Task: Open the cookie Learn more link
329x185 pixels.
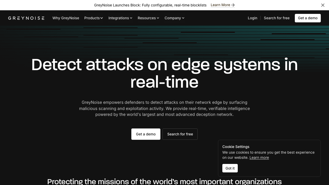Action: click(x=259, y=158)
